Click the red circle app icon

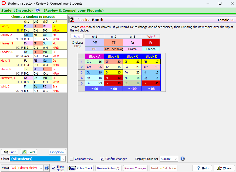coord(4,3)
